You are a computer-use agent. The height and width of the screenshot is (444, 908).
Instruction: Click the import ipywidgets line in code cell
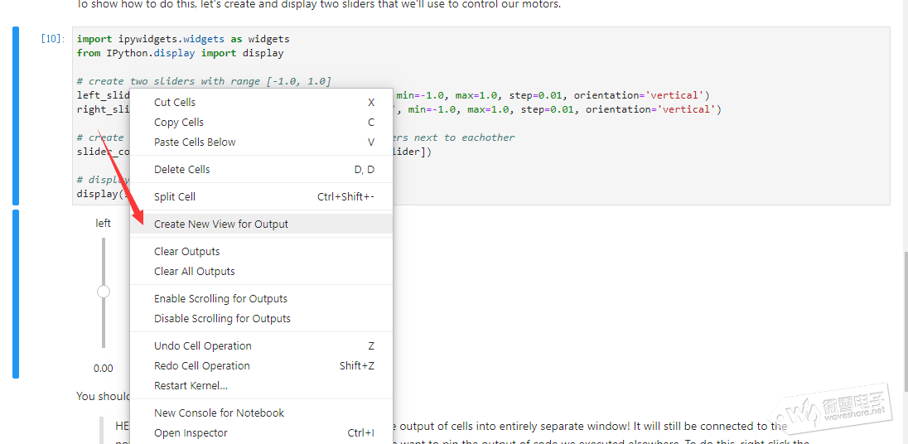pyautogui.click(x=183, y=39)
